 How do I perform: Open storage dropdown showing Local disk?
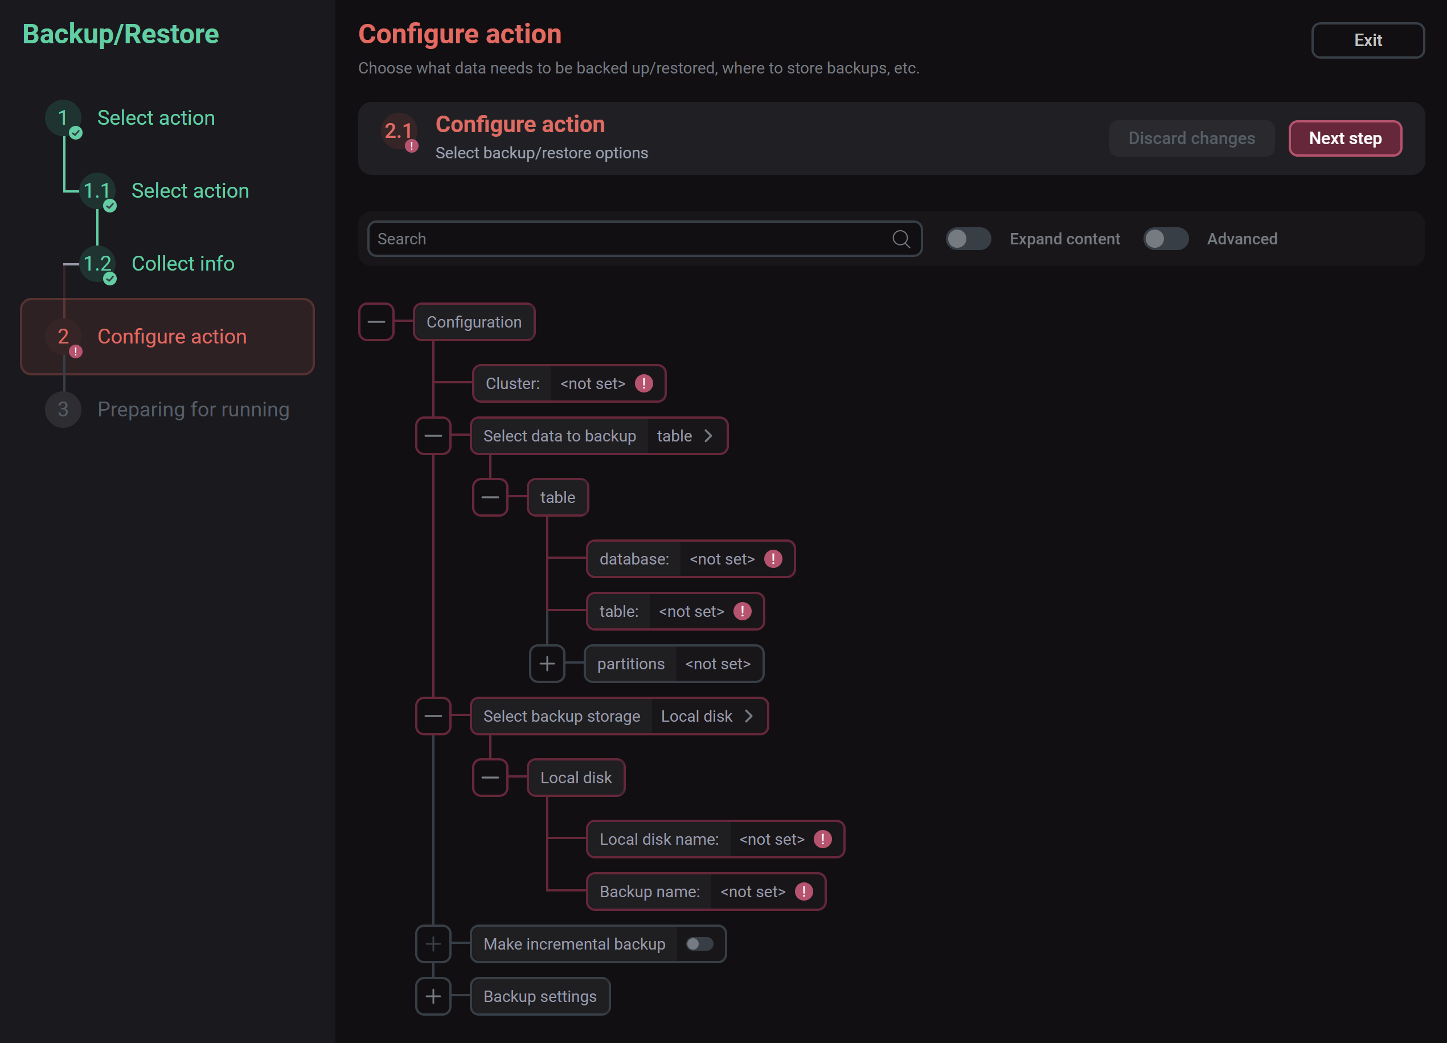tap(708, 716)
